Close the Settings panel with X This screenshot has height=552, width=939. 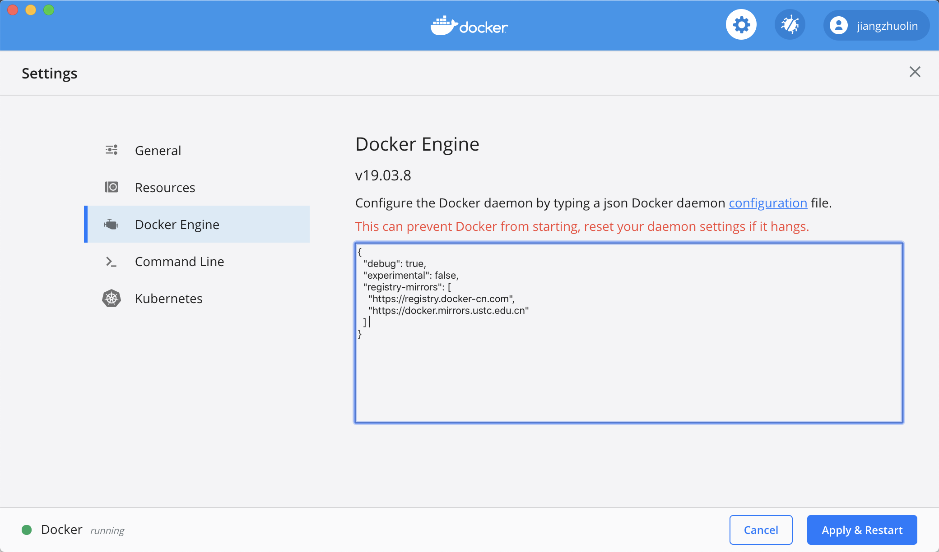[x=915, y=72]
